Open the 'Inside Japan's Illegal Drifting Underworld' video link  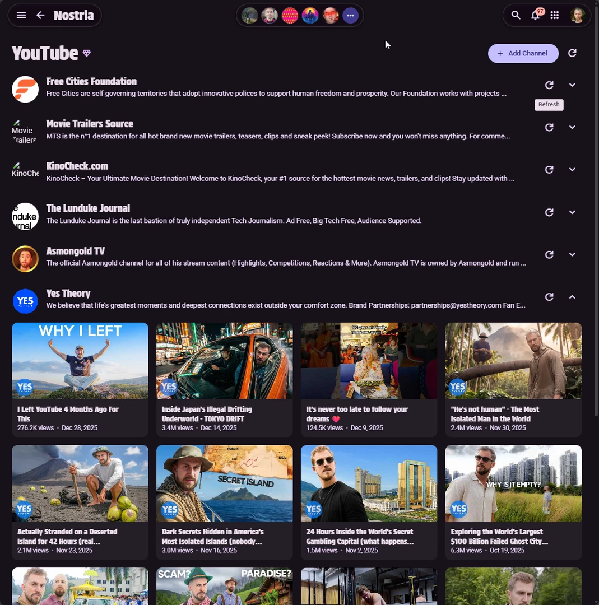pos(207,413)
